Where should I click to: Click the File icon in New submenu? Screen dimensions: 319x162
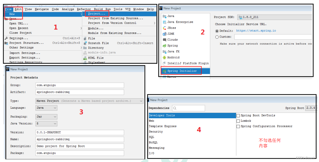tap(85, 38)
